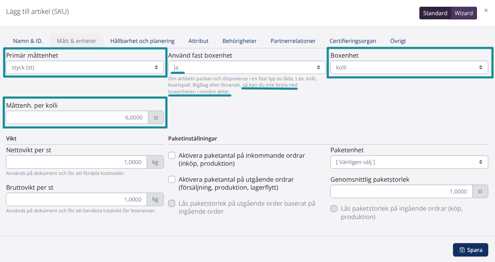Focus Genomsnittlig paketstorlek input

[x=401, y=191]
